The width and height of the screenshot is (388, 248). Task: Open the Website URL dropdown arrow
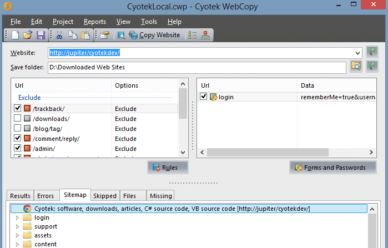pyautogui.click(x=357, y=53)
